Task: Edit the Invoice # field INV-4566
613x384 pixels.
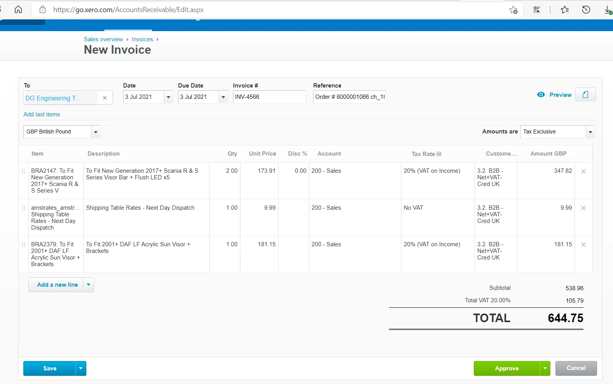Action: click(269, 97)
